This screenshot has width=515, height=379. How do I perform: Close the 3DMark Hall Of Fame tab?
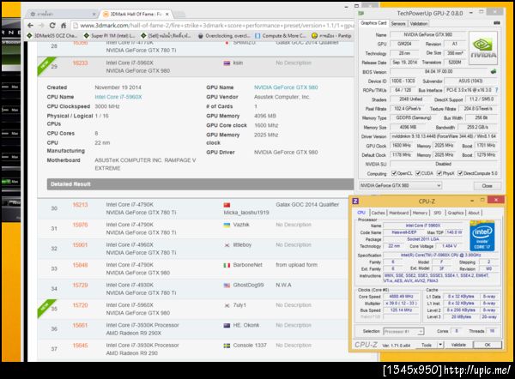coord(167,14)
